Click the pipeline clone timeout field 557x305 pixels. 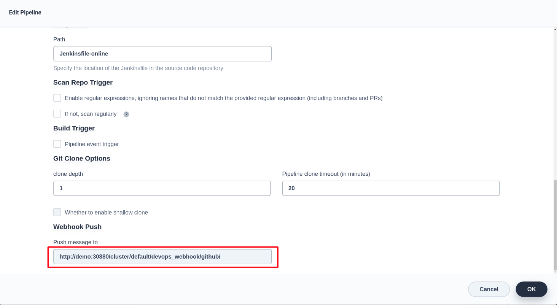(x=390, y=188)
